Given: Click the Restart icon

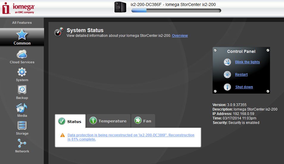Looking at the screenshot, I should [x=227, y=75].
